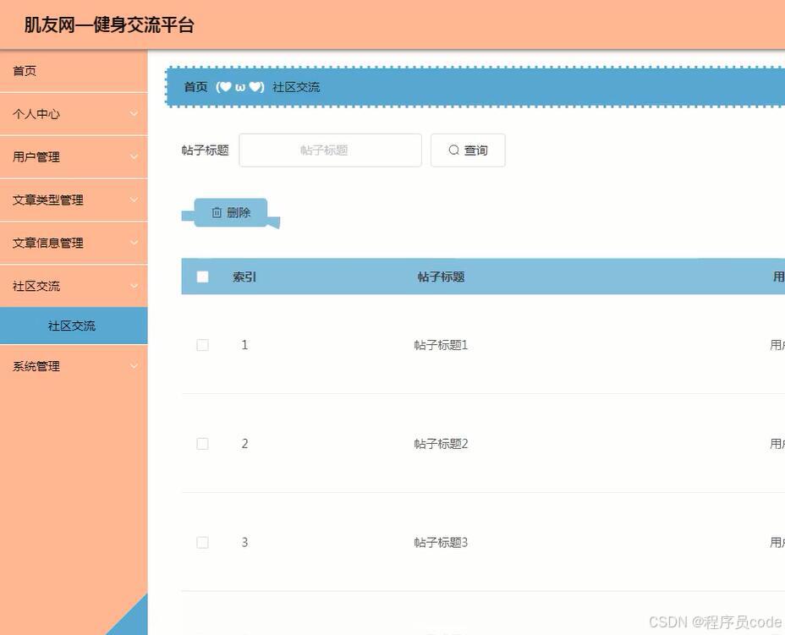Image resolution: width=785 pixels, height=635 pixels.
Task: Open the 文章信息管理 sidebar menu
Action: [74, 244]
